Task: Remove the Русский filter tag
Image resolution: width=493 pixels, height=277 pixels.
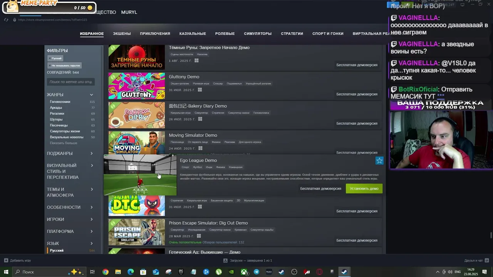Action: coord(55,58)
